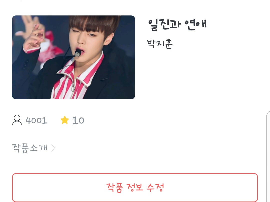Click the gray arrow after 작품소개
Screen dimensions: 270x202
pyautogui.click(x=53, y=148)
